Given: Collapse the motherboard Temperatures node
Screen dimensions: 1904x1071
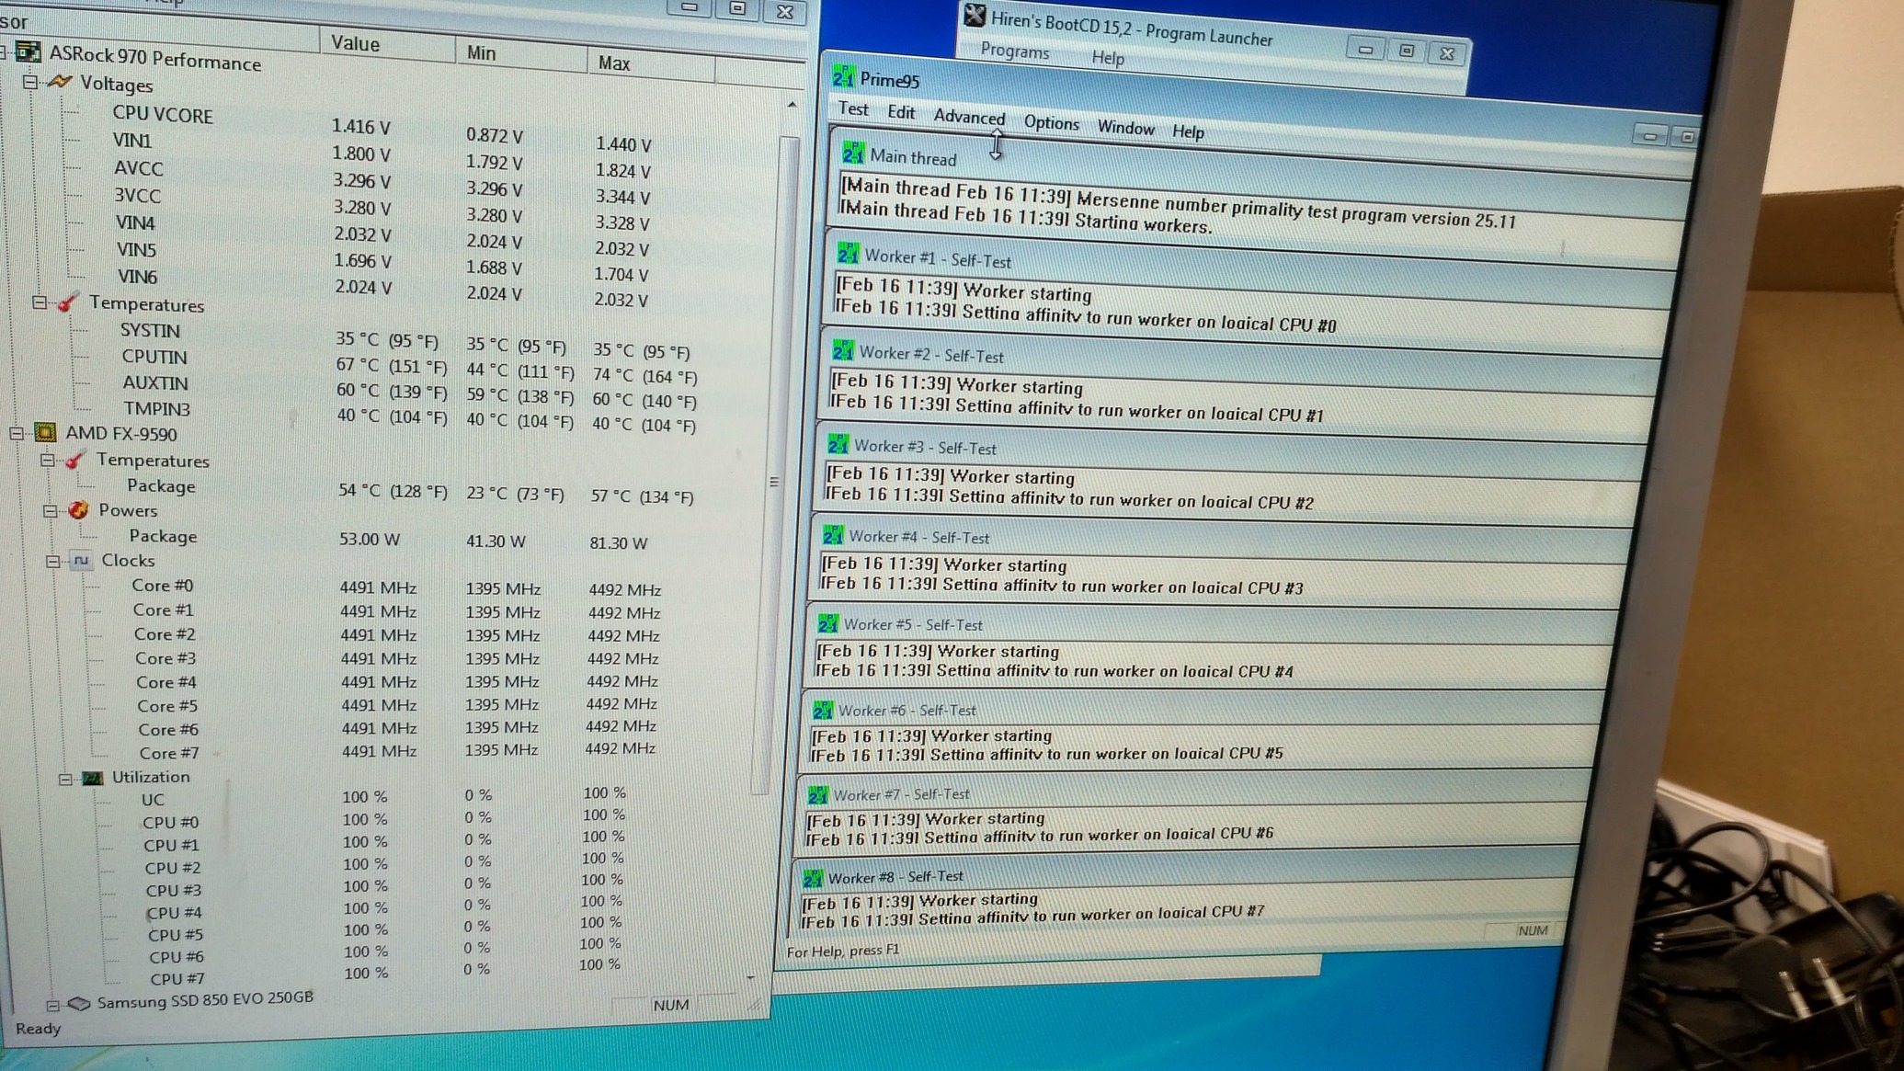Looking at the screenshot, I should [39, 302].
